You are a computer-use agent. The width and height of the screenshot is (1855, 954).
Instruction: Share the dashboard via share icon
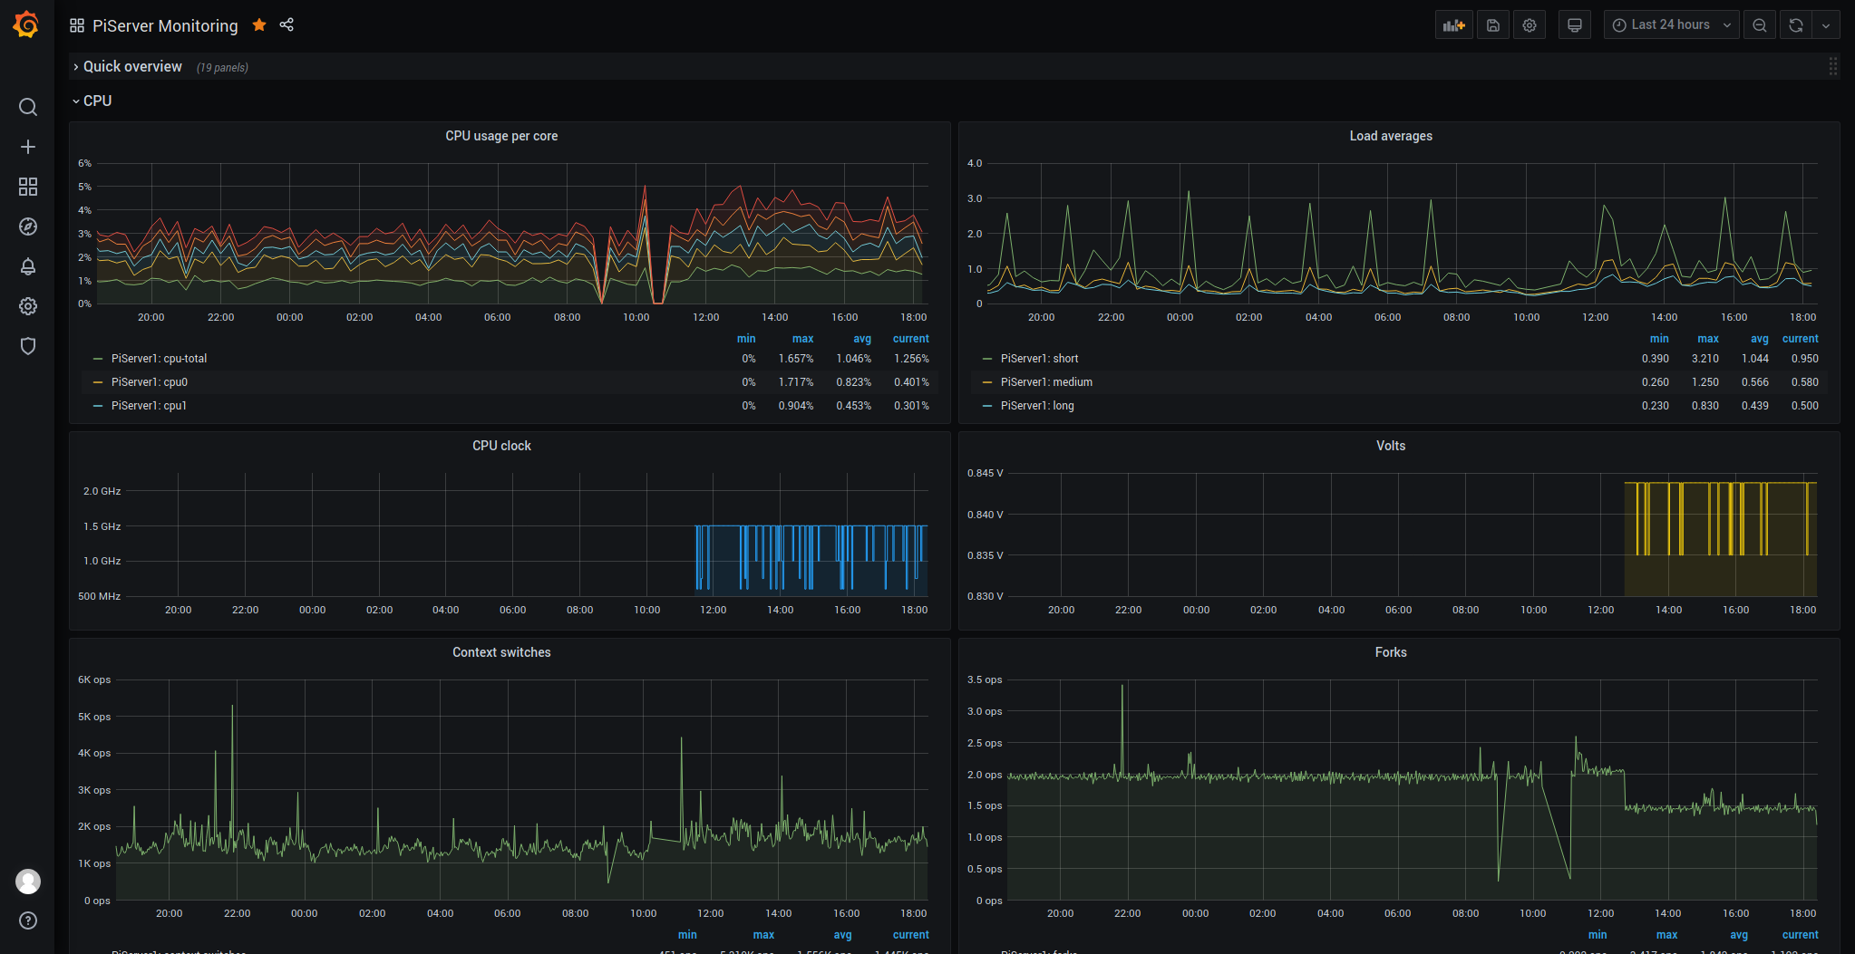pyautogui.click(x=287, y=24)
